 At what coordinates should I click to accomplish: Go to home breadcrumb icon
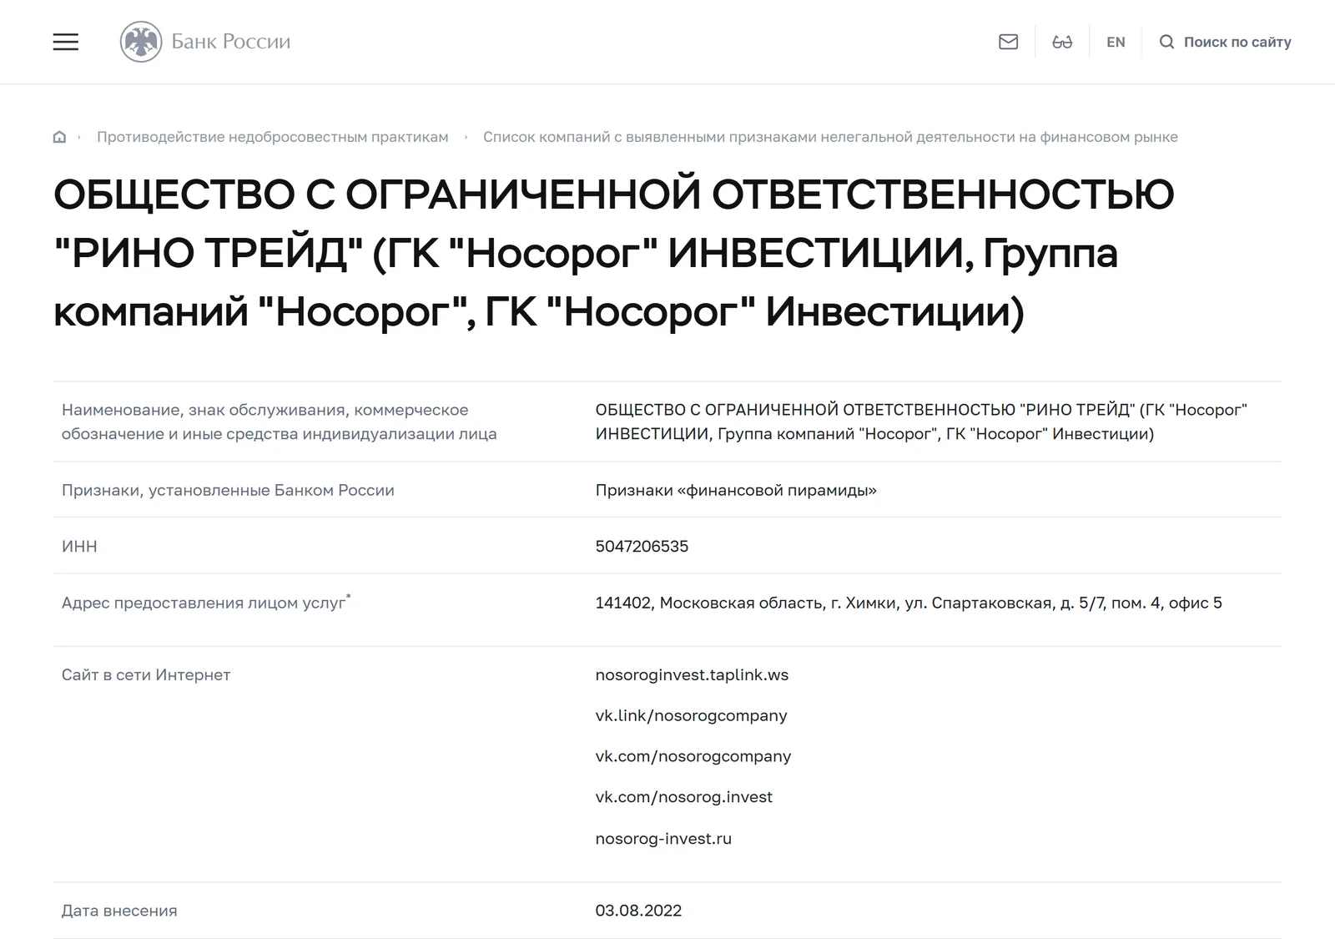point(59,137)
